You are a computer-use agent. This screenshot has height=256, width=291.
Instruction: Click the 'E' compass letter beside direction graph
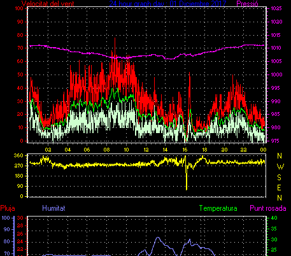[280, 188]
